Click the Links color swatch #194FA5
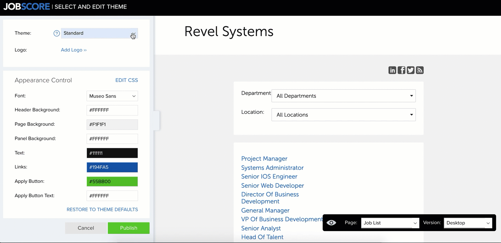This screenshot has height=243, width=501. (112, 167)
